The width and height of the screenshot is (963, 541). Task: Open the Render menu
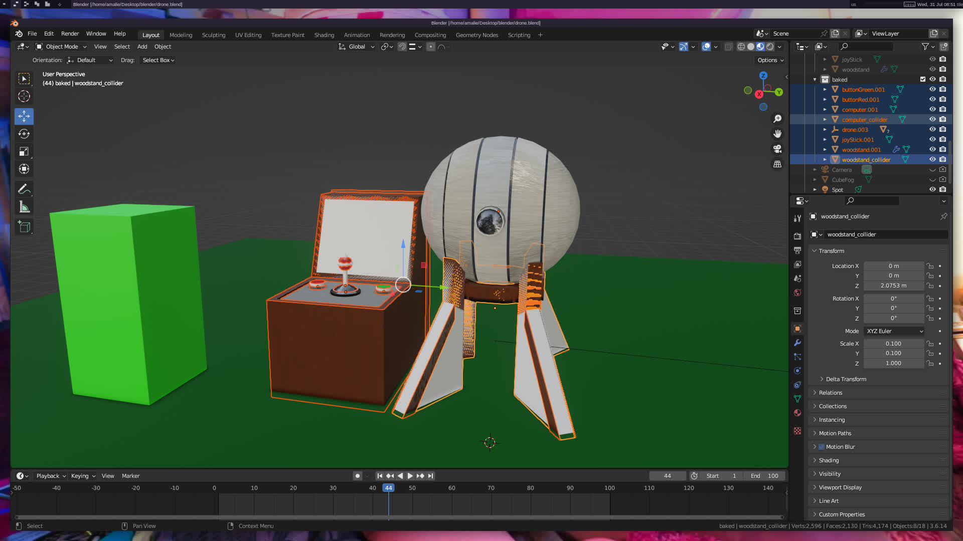(x=70, y=34)
